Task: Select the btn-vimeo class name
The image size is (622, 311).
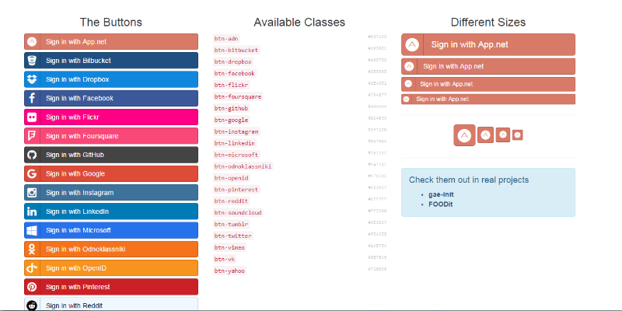Action: 229,247
